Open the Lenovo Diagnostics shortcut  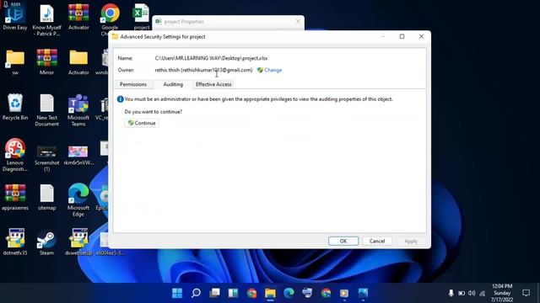pos(15,155)
